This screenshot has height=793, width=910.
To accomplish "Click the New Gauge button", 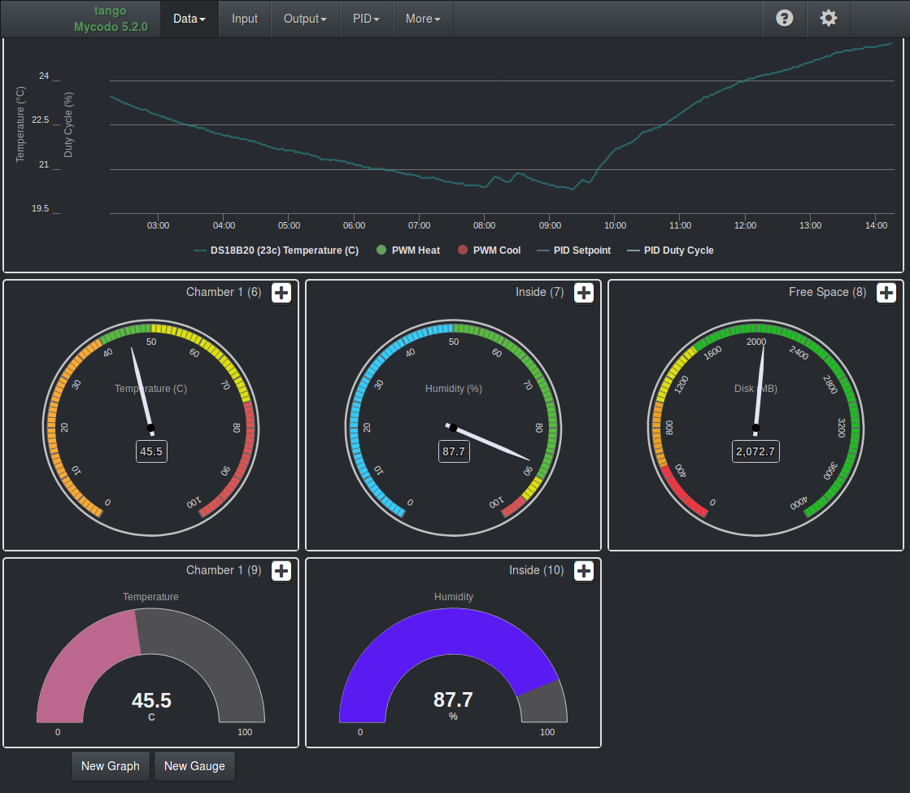I will click(x=194, y=765).
